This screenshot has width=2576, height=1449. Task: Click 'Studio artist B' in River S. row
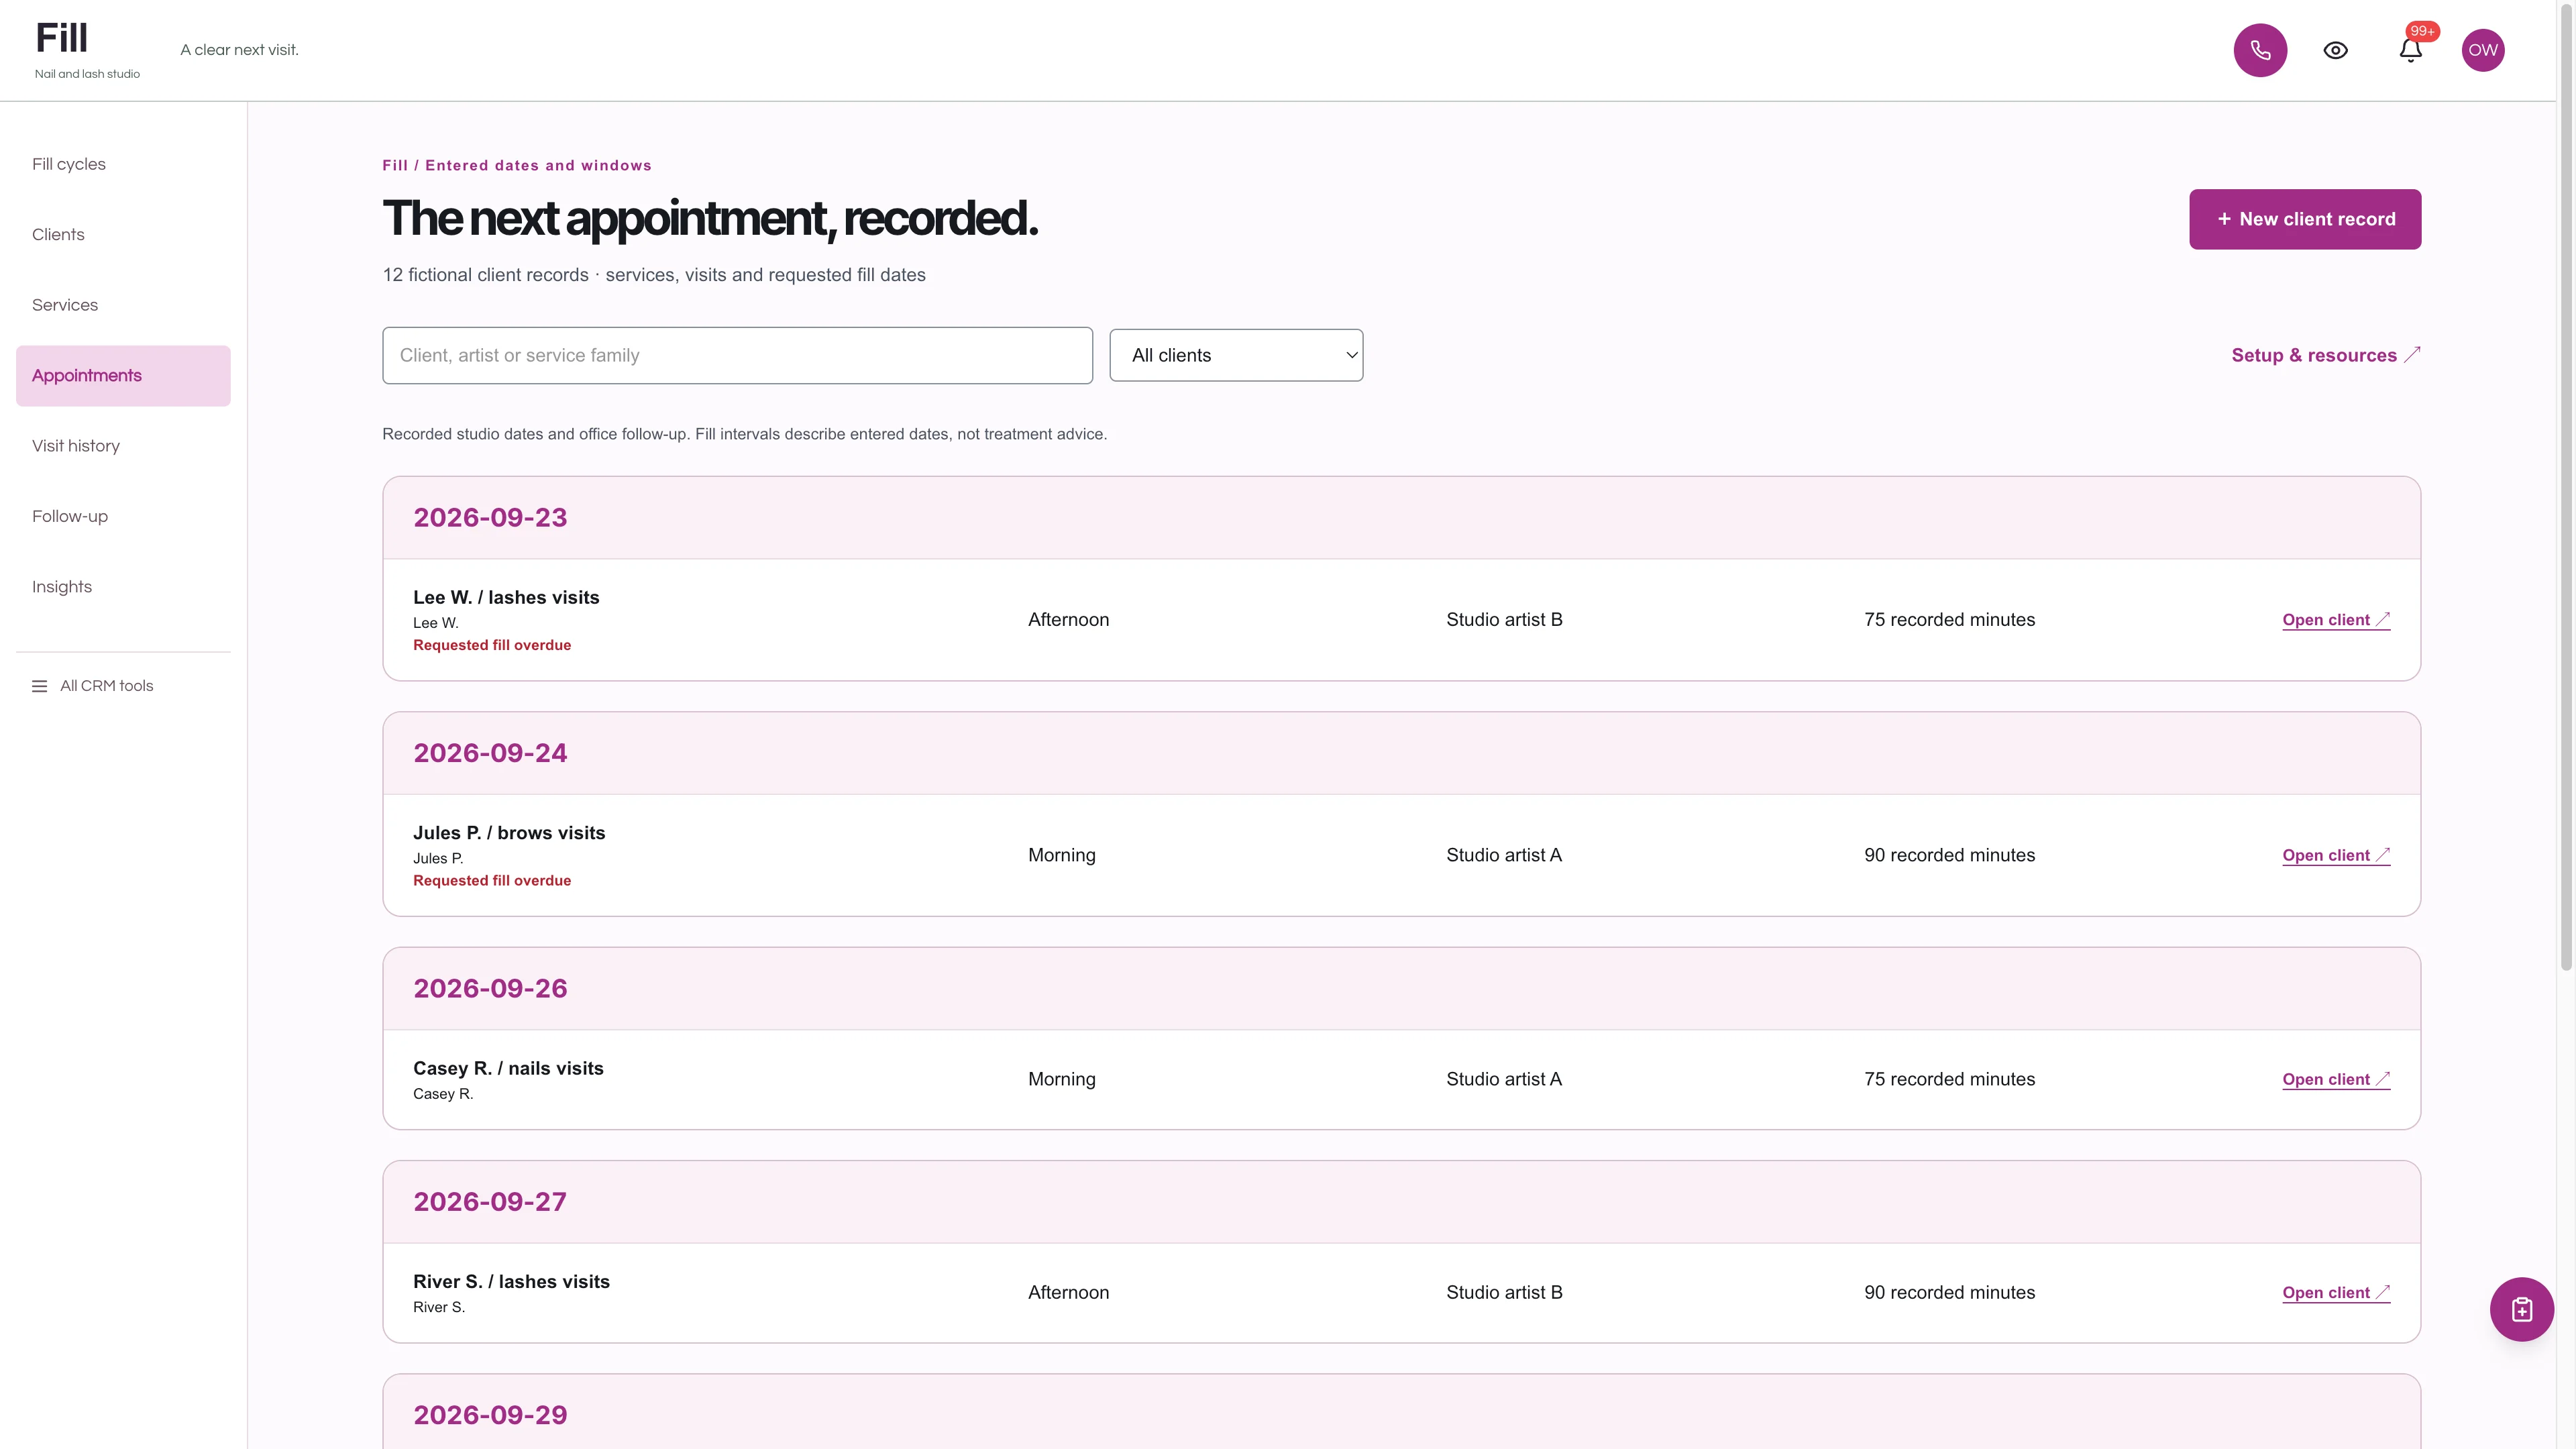[x=1504, y=1292]
